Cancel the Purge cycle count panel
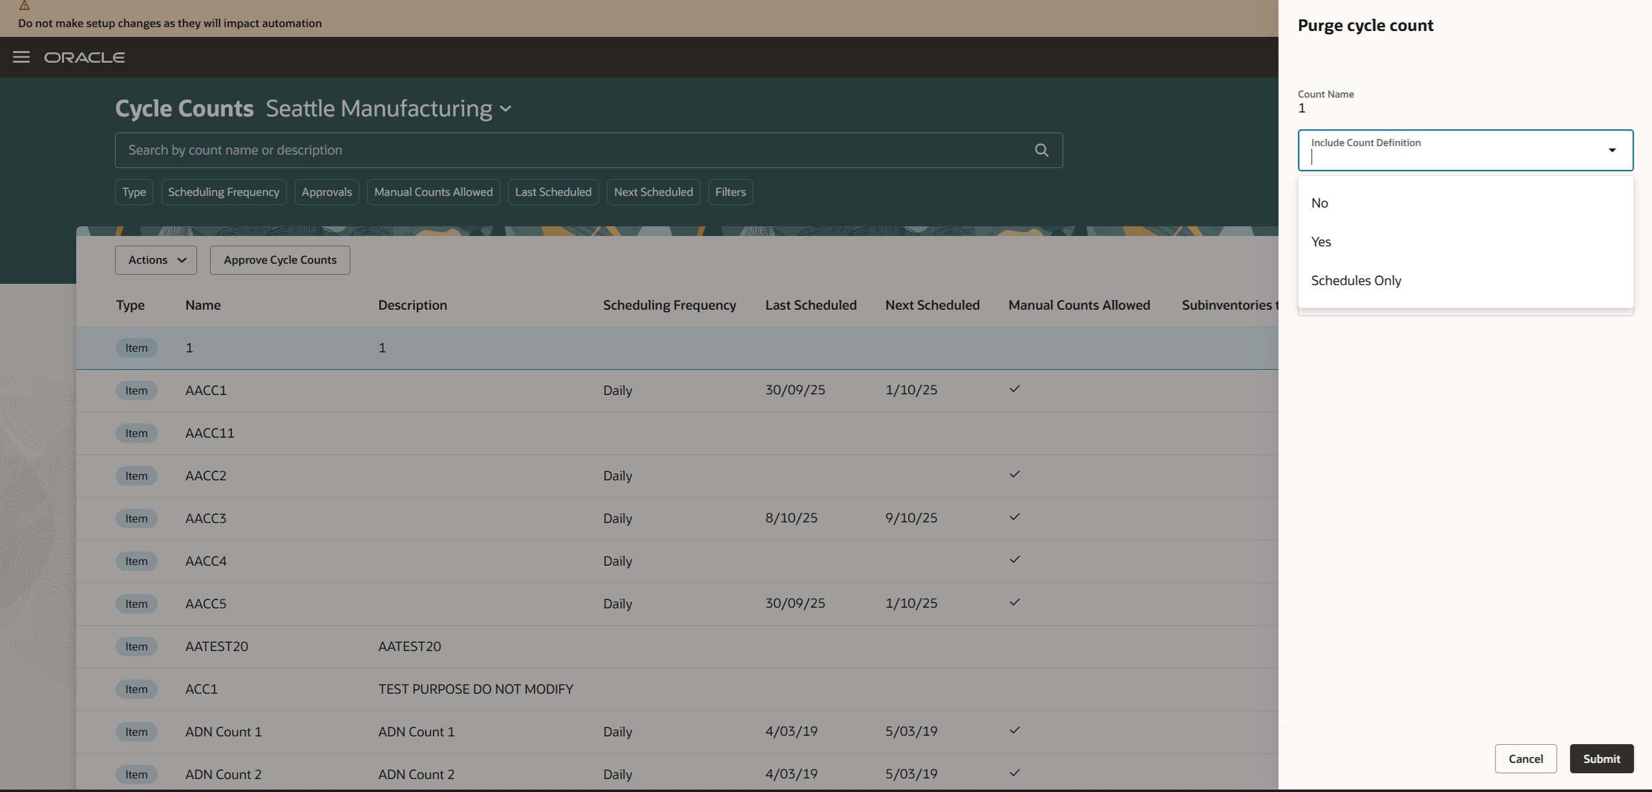This screenshot has width=1652, height=792. click(1526, 758)
